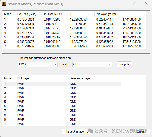Select mode 1 row in plot layer table
152x137 pixels.
(x=62, y=84)
